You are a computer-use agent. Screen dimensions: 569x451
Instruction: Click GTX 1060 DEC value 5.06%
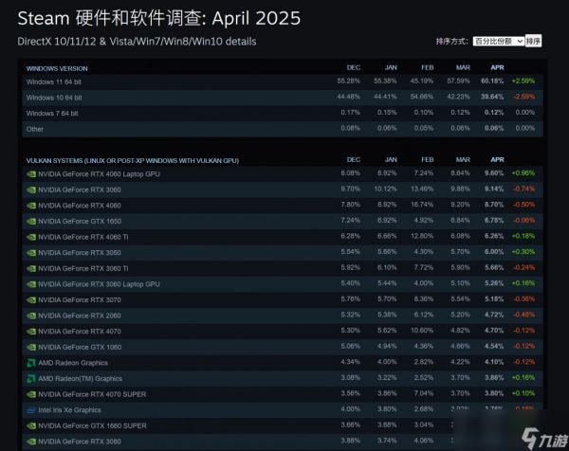point(351,346)
